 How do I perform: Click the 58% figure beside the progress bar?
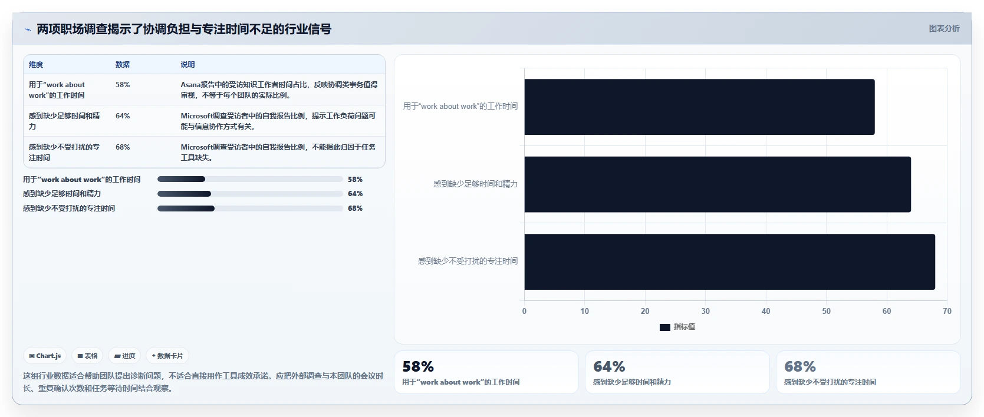355,180
